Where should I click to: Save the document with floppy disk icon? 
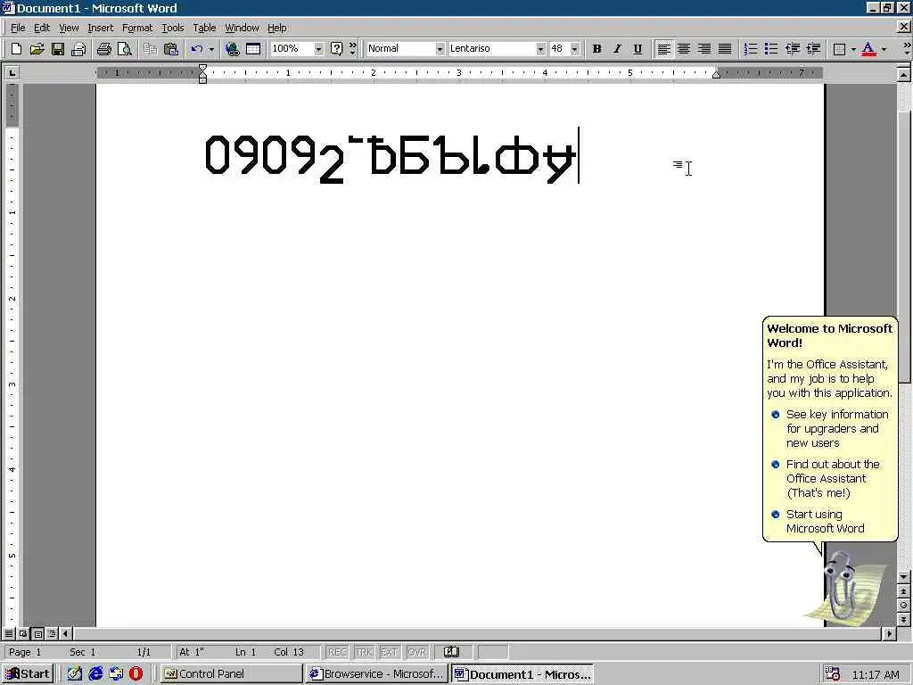coord(58,49)
